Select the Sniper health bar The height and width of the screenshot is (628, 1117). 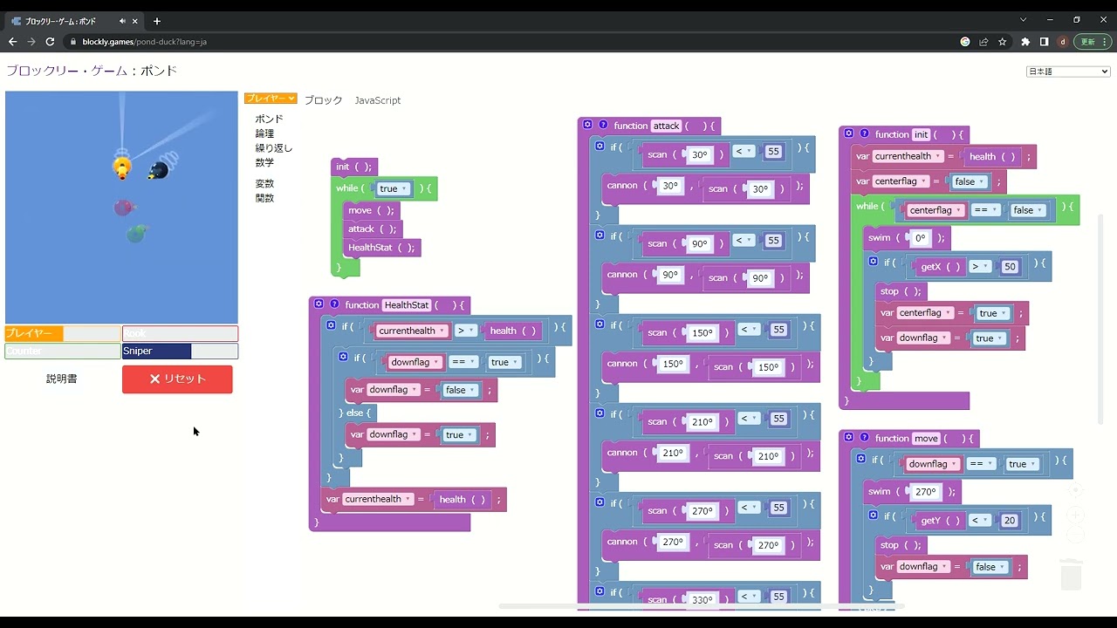point(180,351)
